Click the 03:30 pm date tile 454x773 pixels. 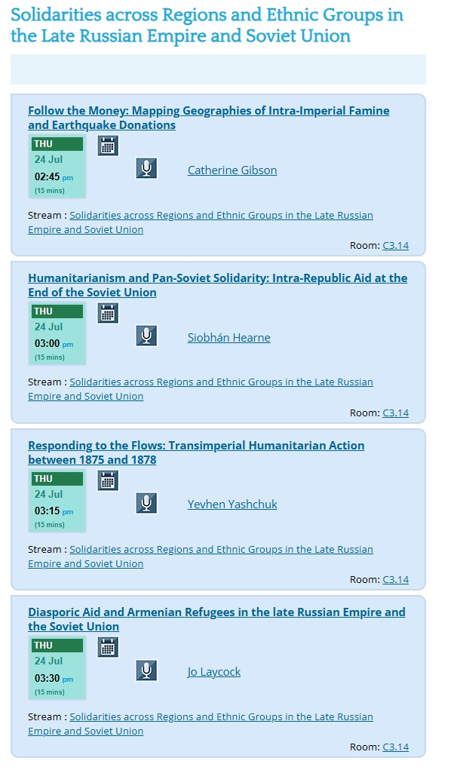[59, 668]
